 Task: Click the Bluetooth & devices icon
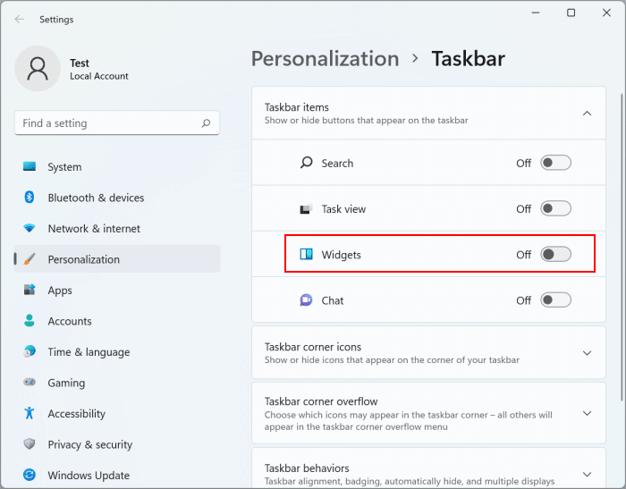pyautogui.click(x=30, y=198)
